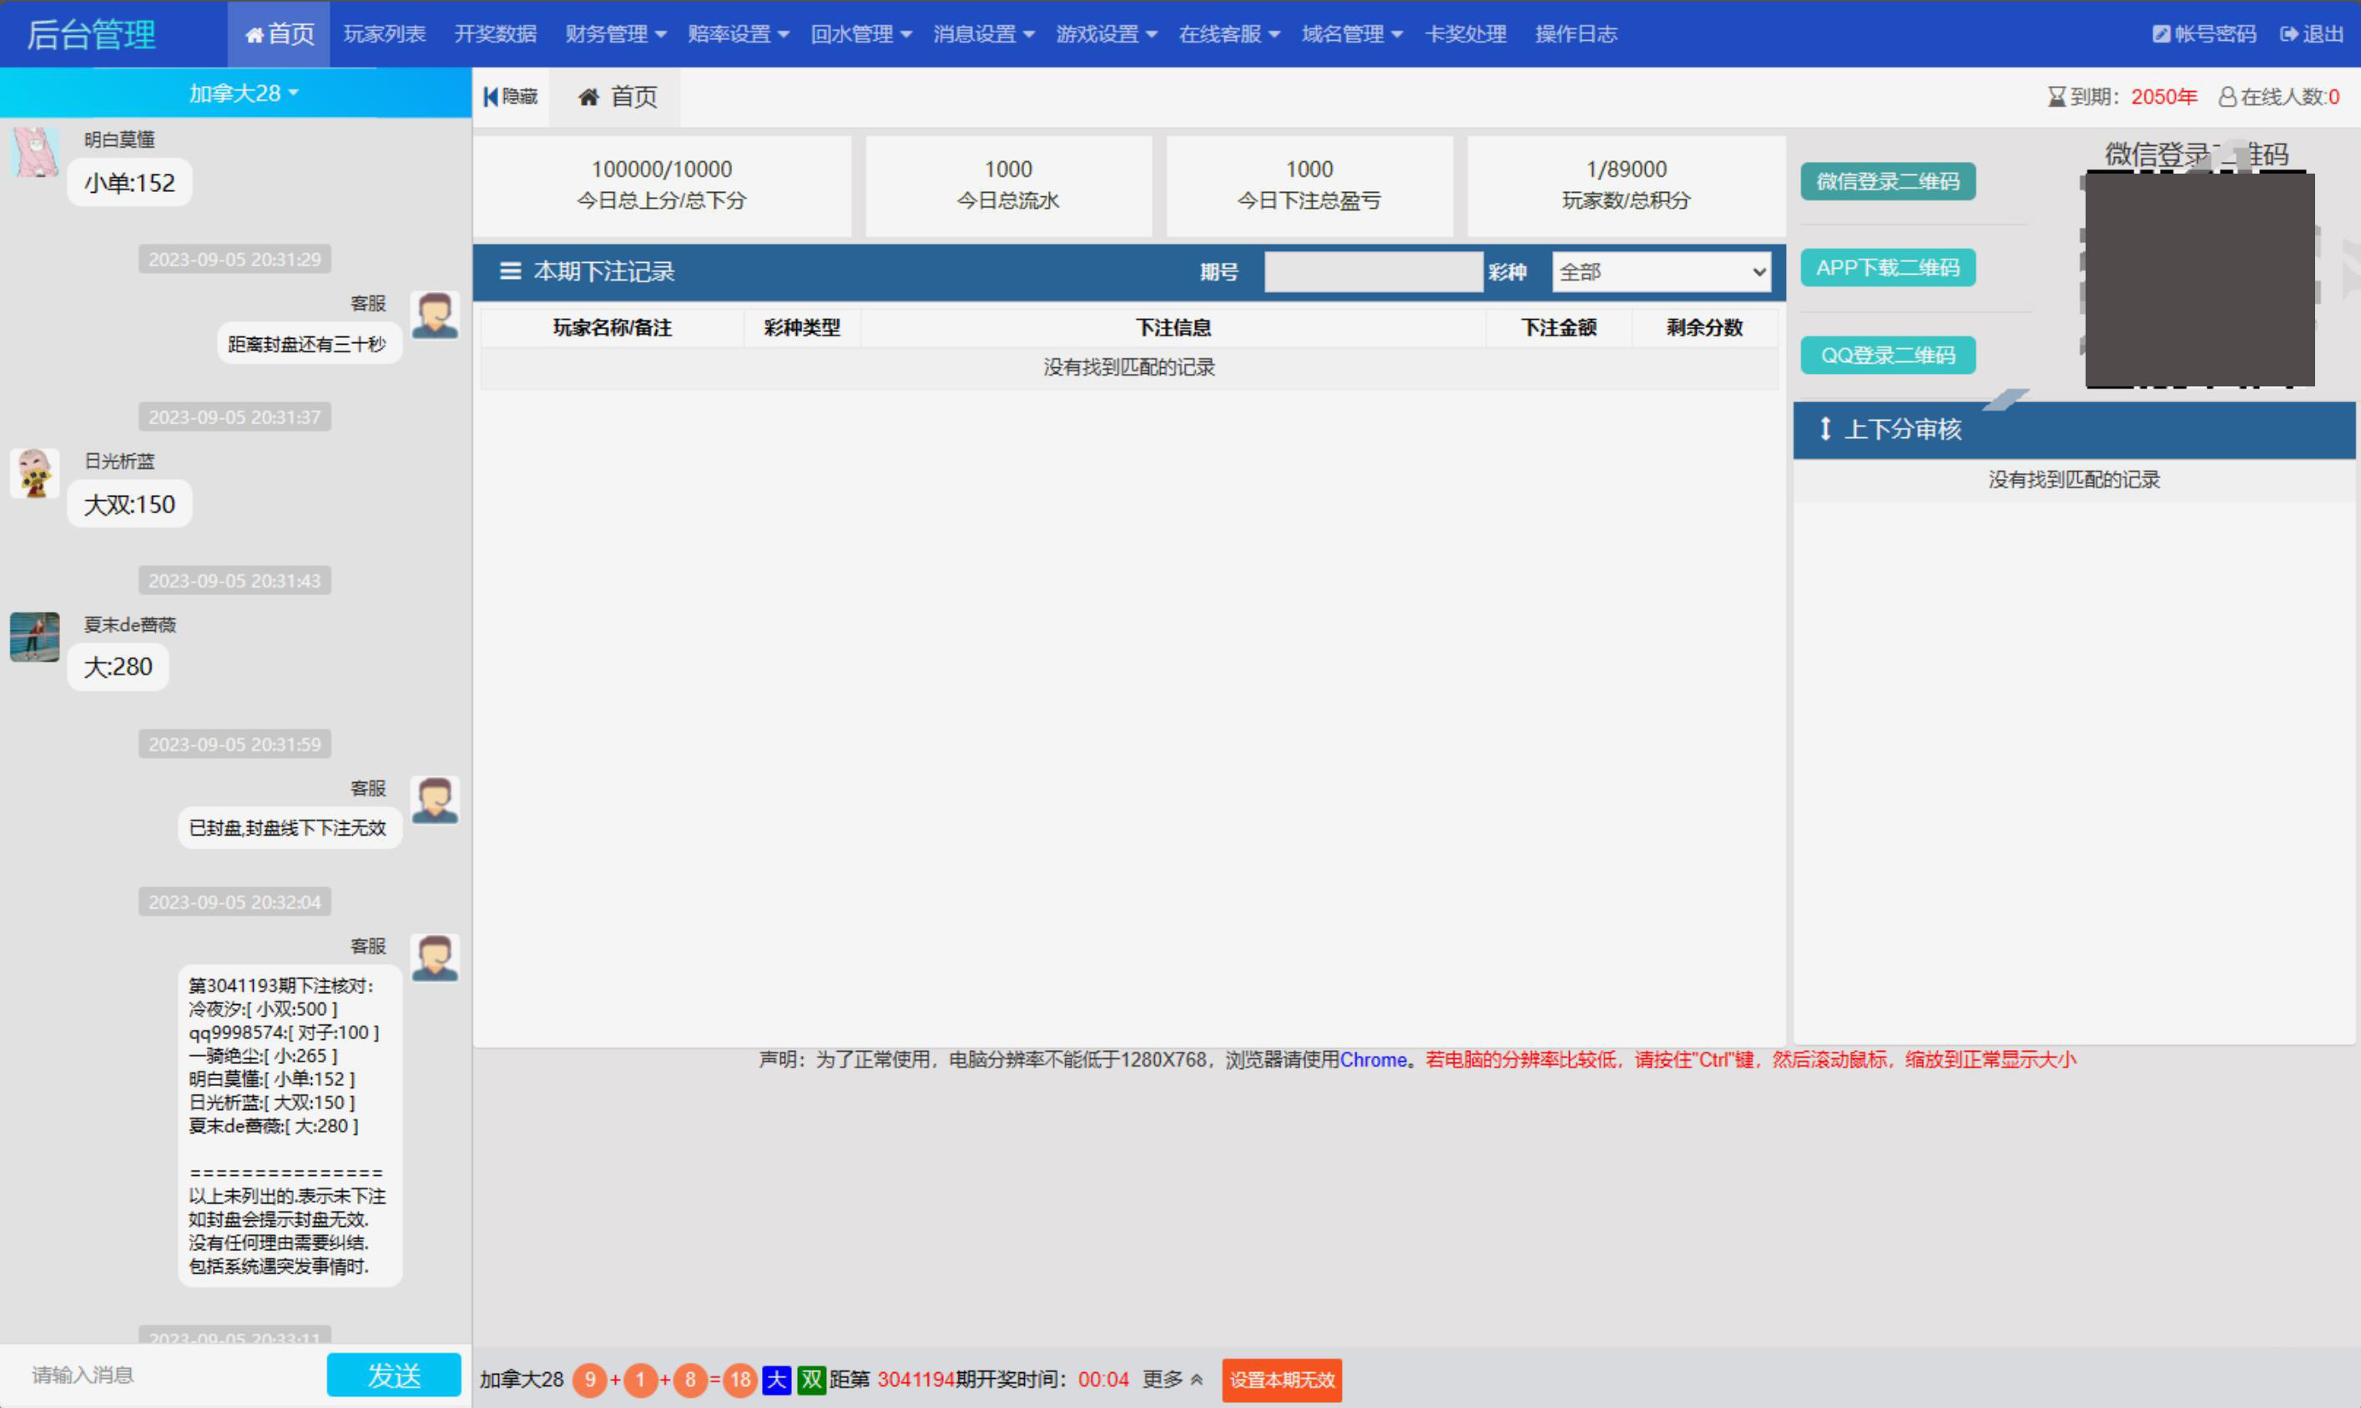Click the 客服 avatar beside 距离封盘还有三十秒
Image resolution: width=2361 pixels, height=1408 pixels.
[x=435, y=315]
